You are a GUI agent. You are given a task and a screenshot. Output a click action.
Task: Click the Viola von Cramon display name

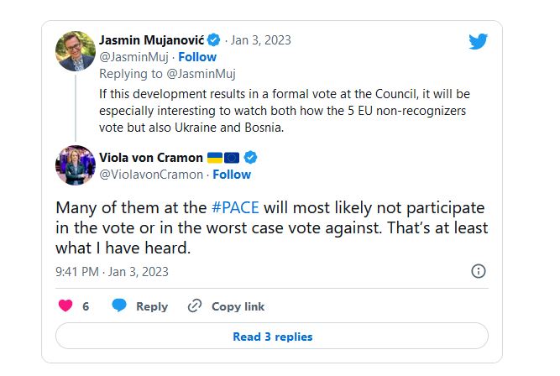151,158
